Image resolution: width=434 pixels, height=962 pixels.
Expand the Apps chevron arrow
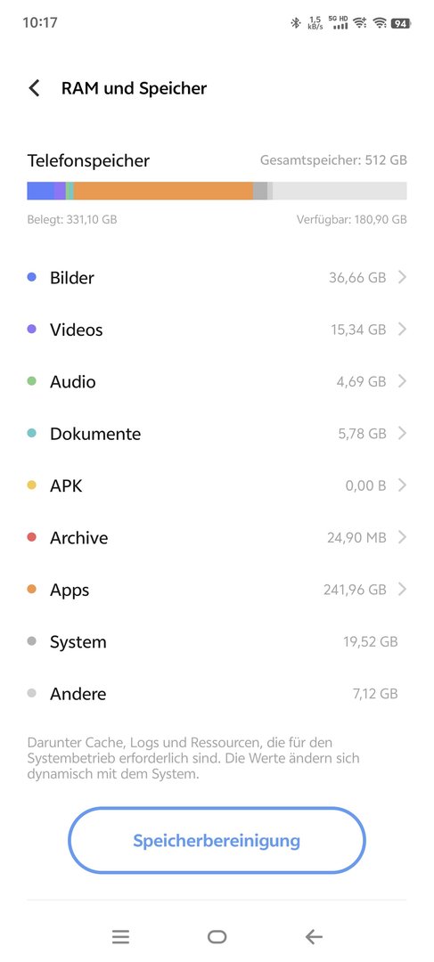402,590
